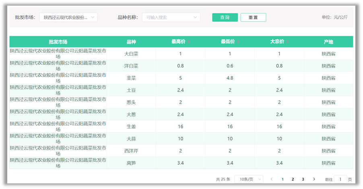363x189 pixels.
Task: Sort table by 大宗价 column
Action: [x=288, y=42]
